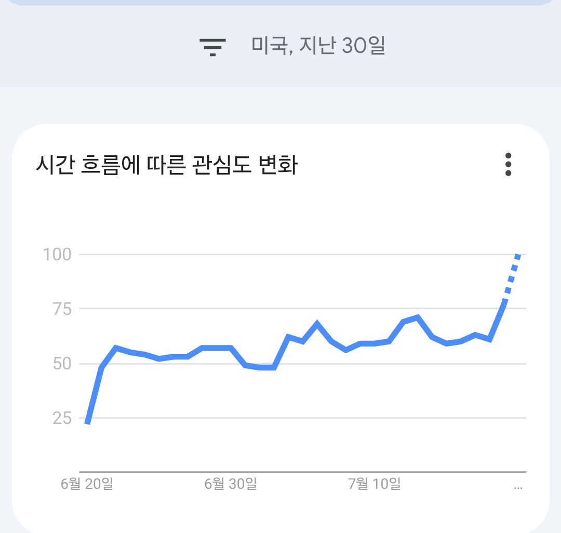Tap the dotted projected segment of the trend line

tap(511, 279)
